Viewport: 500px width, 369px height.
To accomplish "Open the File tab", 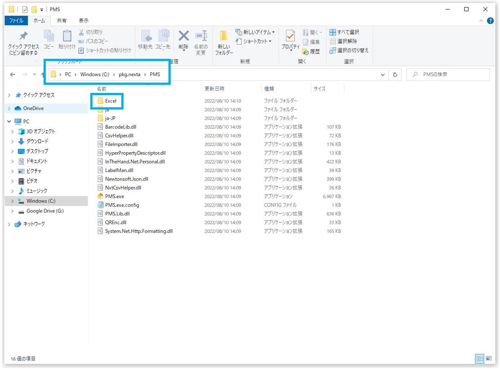I will pos(16,21).
